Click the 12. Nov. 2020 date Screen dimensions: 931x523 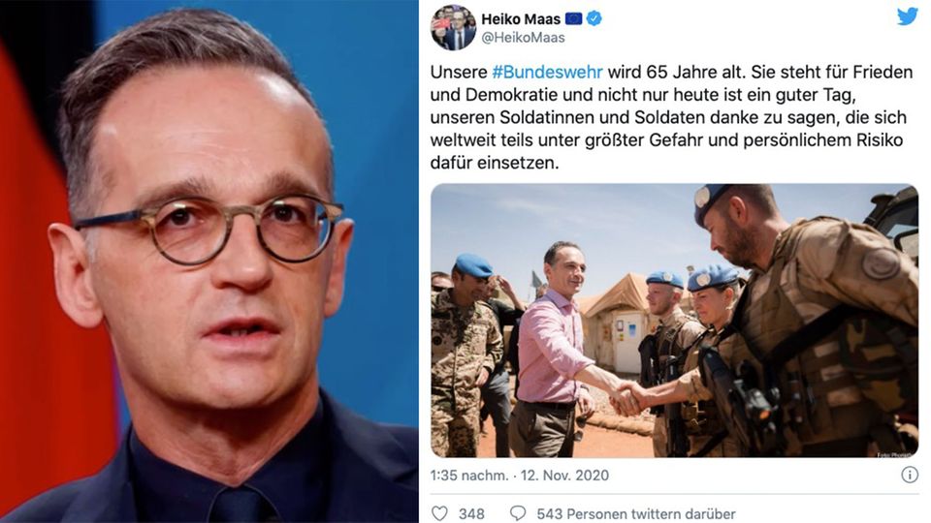point(564,475)
